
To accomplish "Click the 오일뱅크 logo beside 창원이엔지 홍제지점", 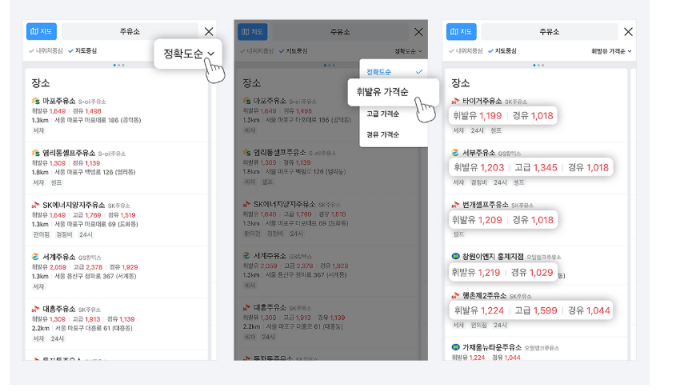I will pos(455,257).
